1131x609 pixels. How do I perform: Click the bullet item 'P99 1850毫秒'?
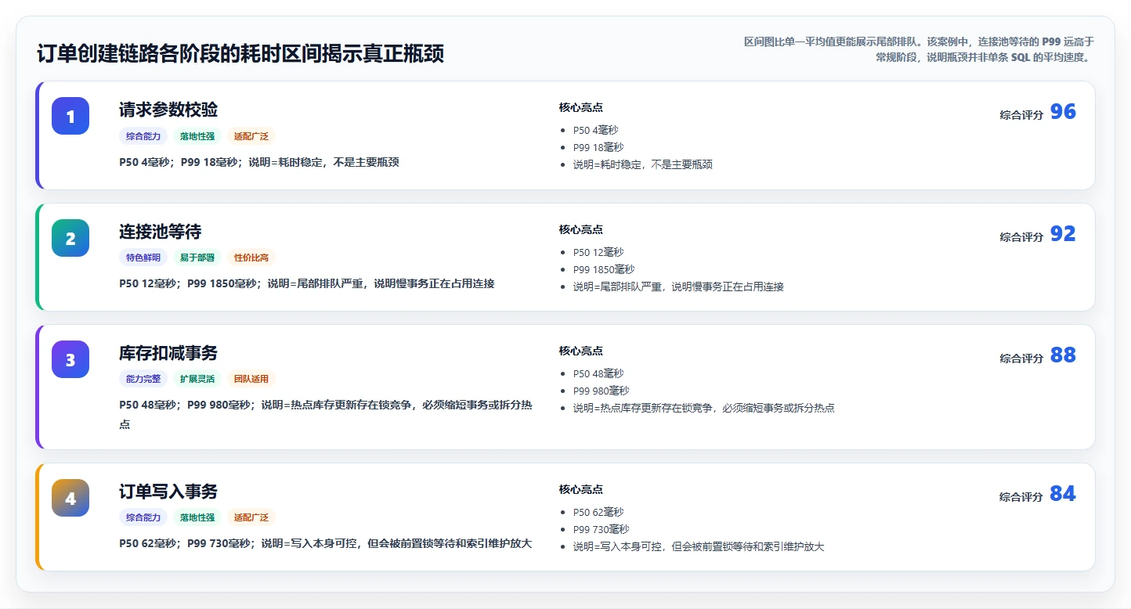[604, 269]
